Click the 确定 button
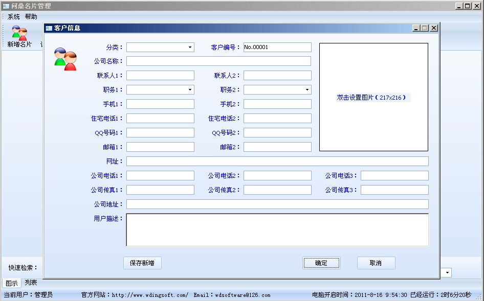The width and height of the screenshot is (484, 301). click(321, 263)
